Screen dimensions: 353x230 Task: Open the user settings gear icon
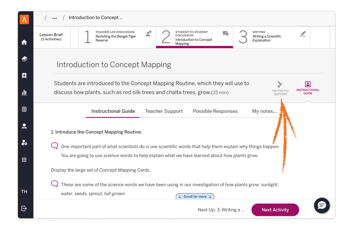tap(24, 143)
